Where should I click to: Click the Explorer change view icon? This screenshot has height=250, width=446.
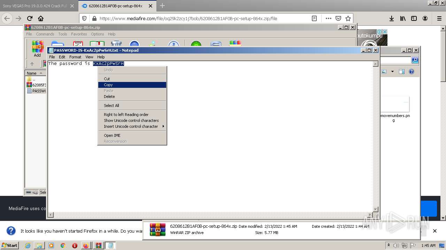384,72
